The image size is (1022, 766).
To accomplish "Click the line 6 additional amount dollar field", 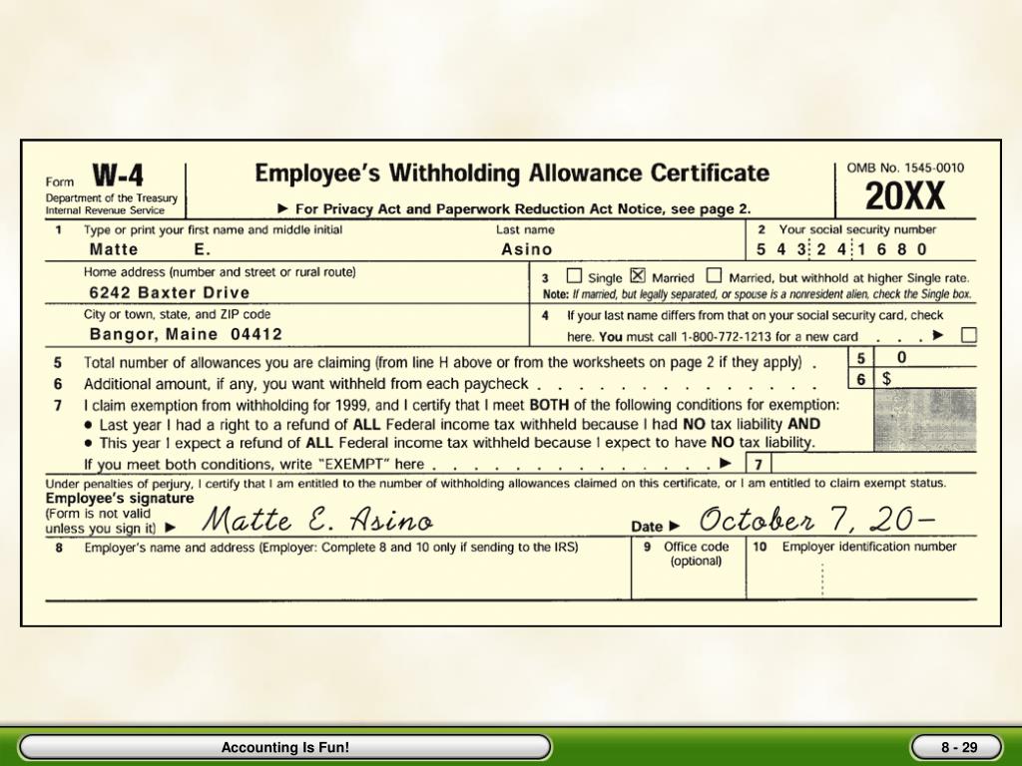I will pos(925,378).
